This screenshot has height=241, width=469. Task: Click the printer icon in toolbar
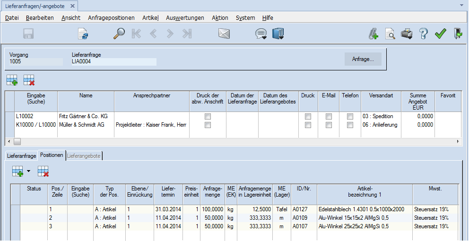pyautogui.click(x=407, y=34)
